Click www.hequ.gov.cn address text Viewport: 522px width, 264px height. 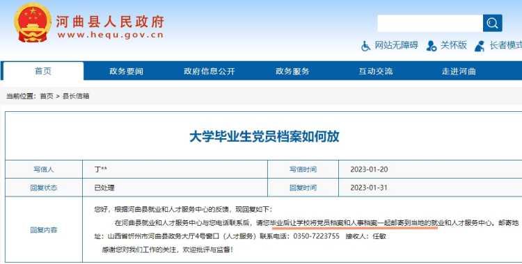pyautogui.click(x=110, y=35)
